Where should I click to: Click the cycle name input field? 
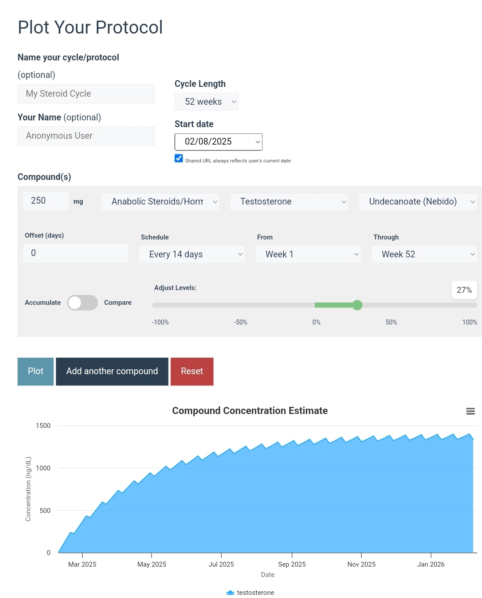86,94
